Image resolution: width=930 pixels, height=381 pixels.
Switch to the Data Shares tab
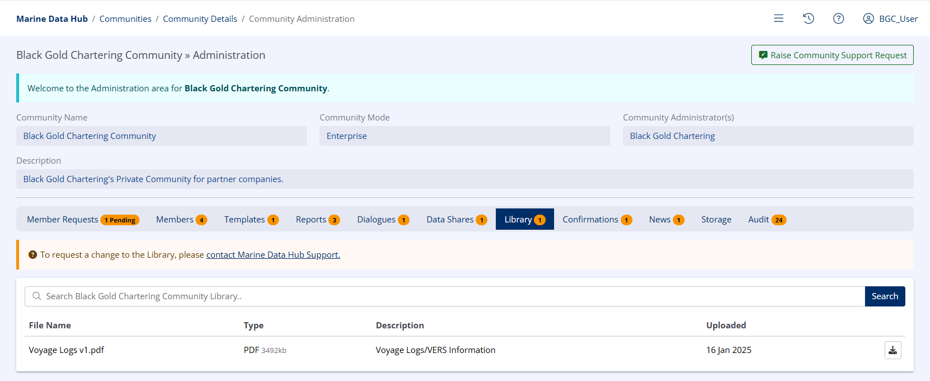456,220
